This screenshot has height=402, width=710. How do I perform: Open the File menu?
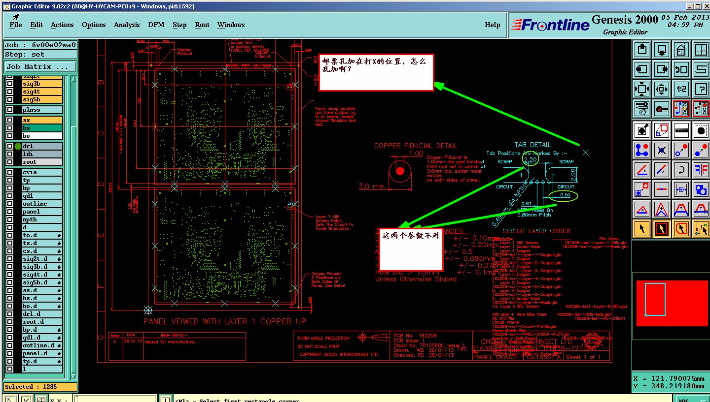pyautogui.click(x=16, y=25)
